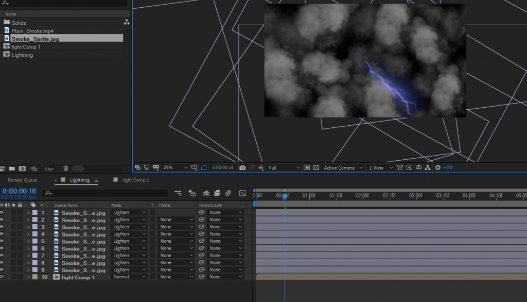Click the current time indicator playhead

pos(285,196)
